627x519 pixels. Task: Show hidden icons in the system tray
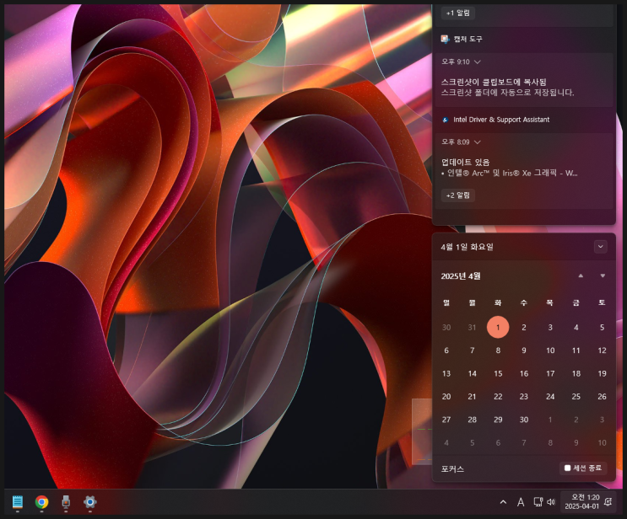(503, 502)
